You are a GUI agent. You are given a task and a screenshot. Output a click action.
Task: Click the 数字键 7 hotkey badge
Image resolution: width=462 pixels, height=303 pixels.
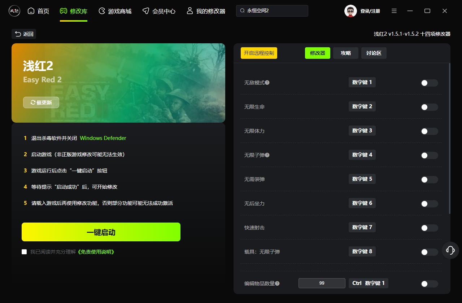click(362, 227)
